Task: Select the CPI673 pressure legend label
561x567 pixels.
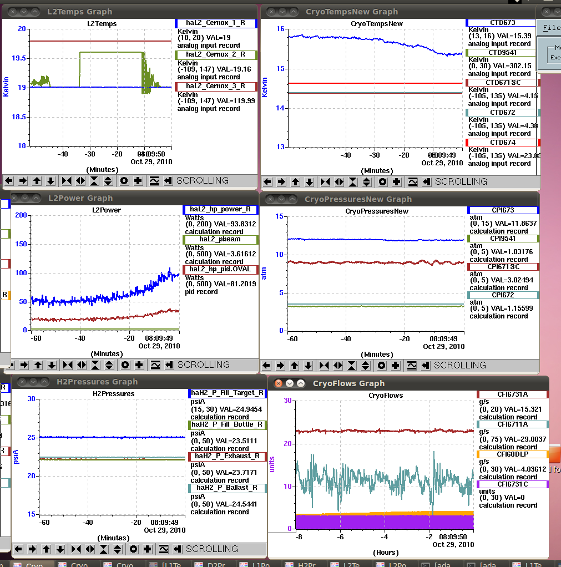Action: pyautogui.click(x=503, y=210)
